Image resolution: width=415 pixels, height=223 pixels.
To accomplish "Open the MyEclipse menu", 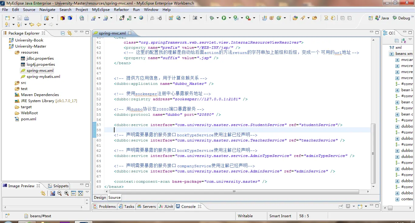I will coord(101,9).
